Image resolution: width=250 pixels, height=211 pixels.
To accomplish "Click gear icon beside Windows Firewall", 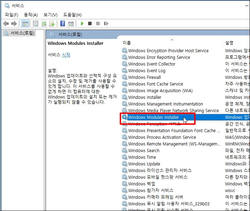I will 125,77.
